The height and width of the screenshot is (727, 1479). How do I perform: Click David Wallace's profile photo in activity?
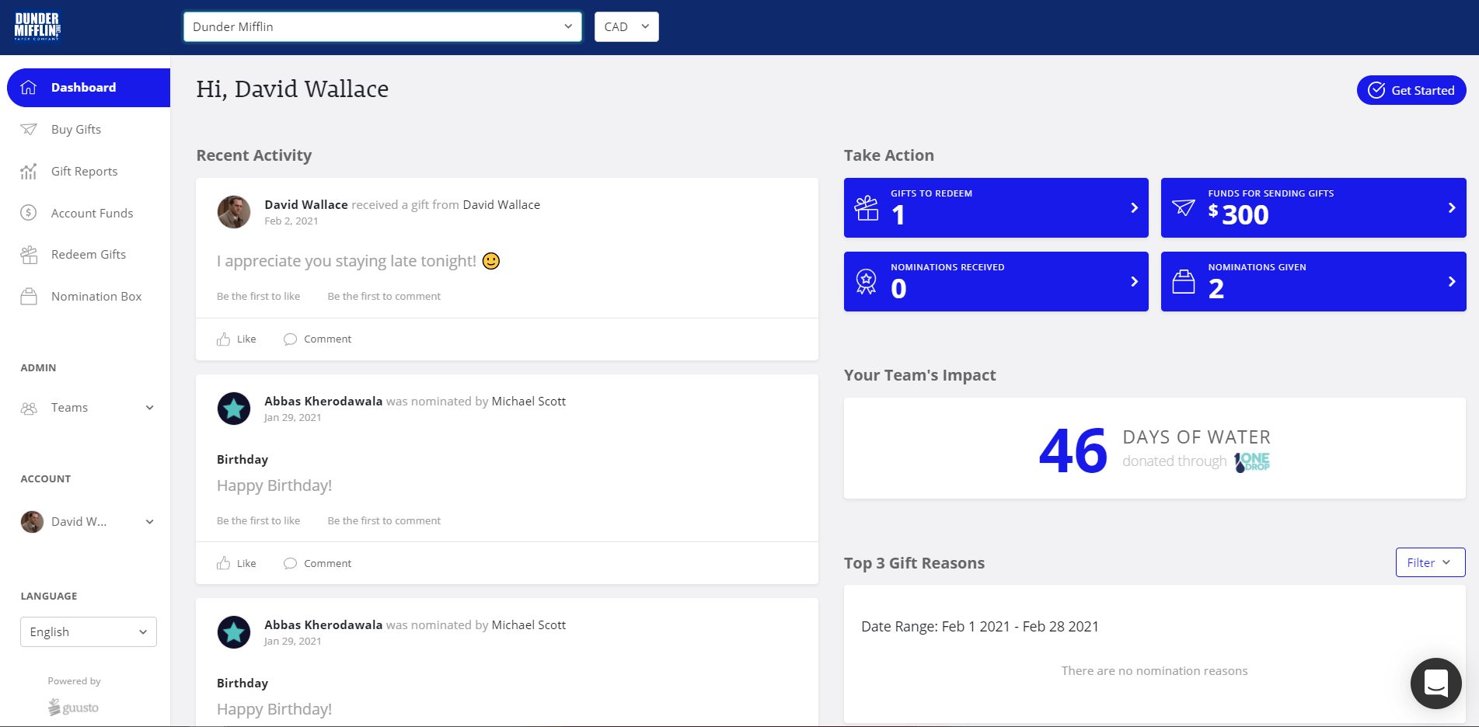coord(234,212)
